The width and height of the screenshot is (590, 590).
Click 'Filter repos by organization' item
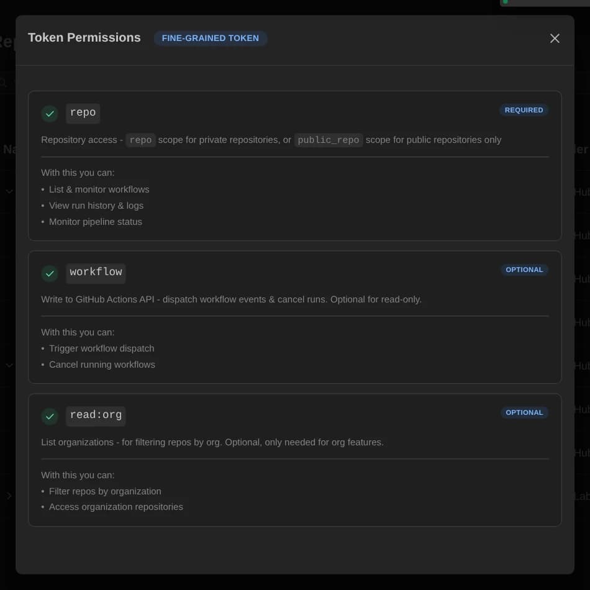[105, 491]
